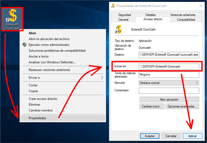Choose Copiar from the context menu
Viewport: 207px width, 143px height.
coord(63,91)
